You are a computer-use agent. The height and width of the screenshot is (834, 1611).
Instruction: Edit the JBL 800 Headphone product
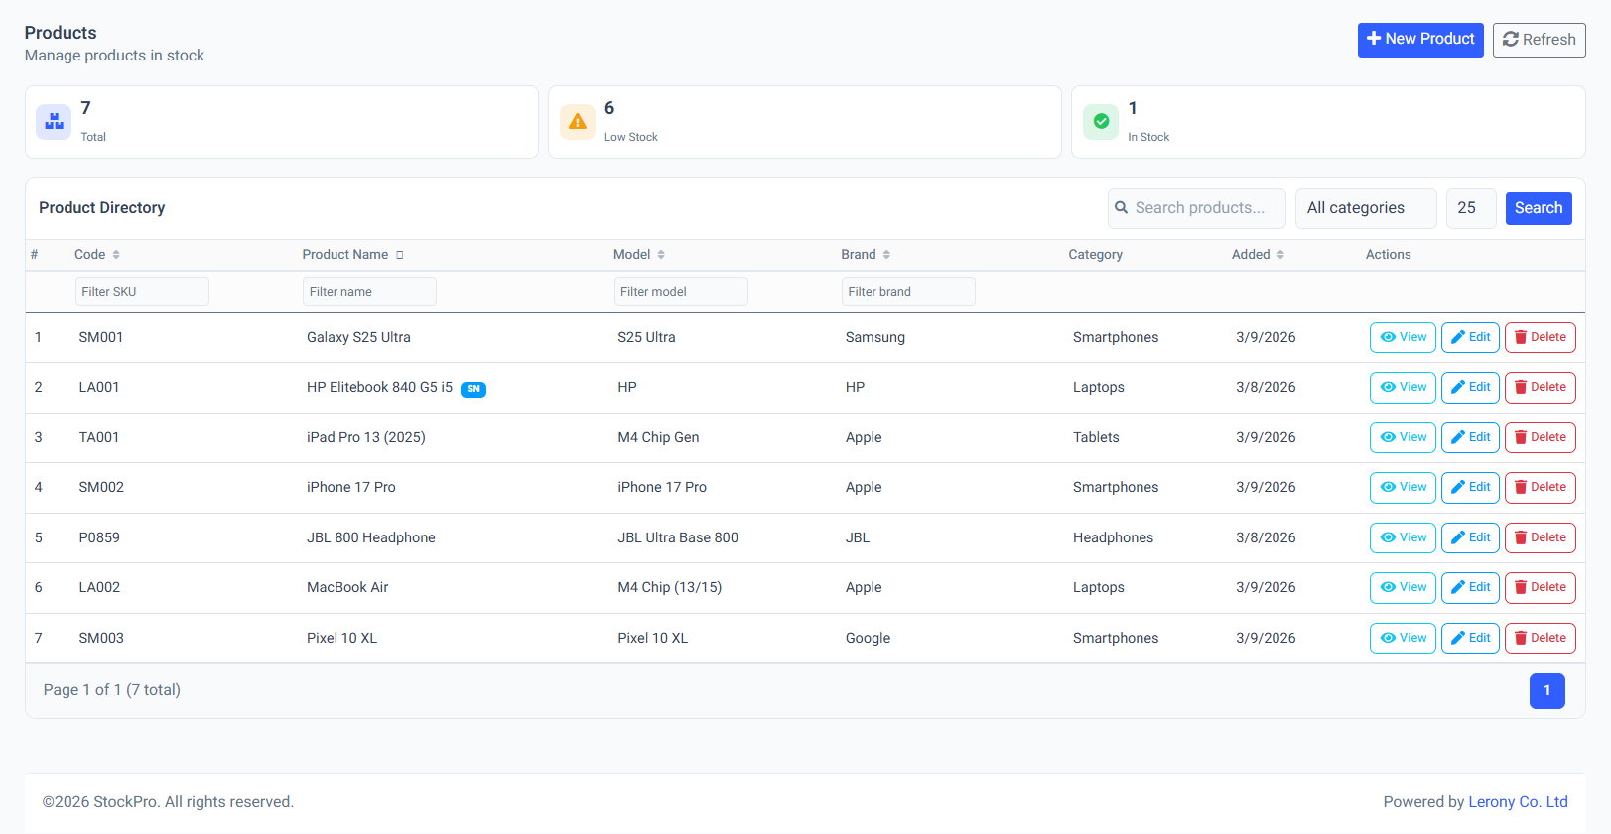1470,537
